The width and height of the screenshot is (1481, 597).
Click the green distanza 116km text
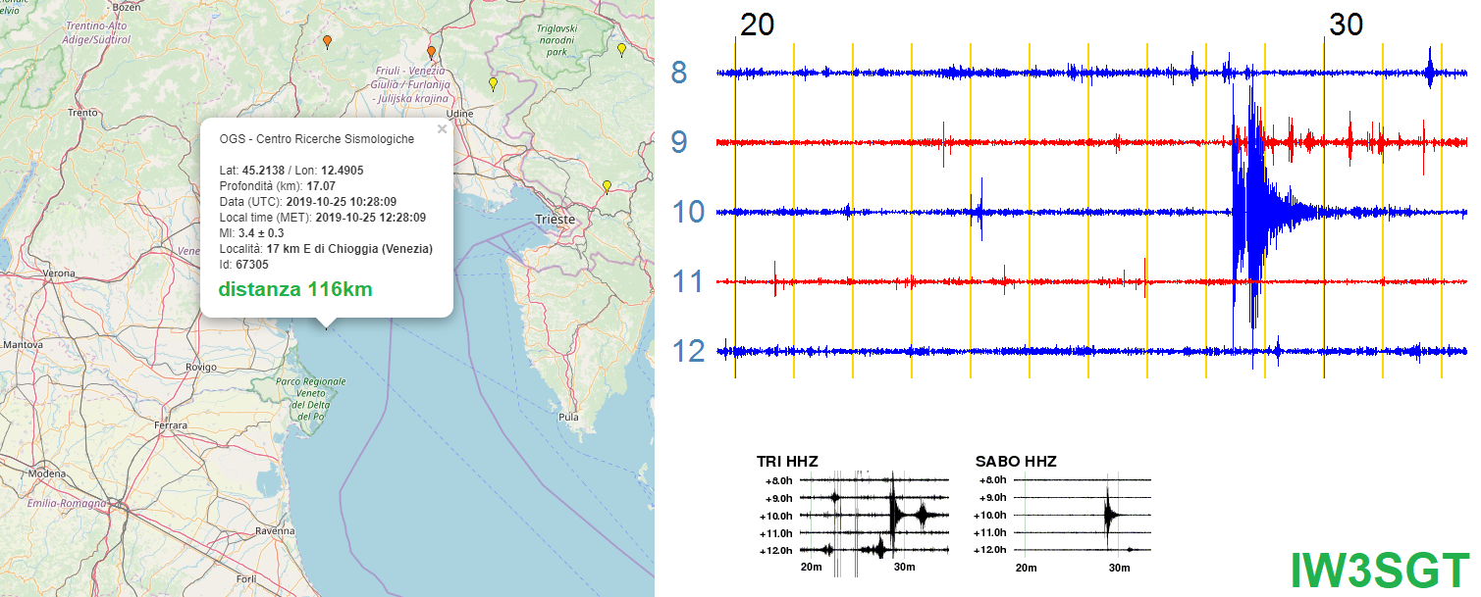295,289
